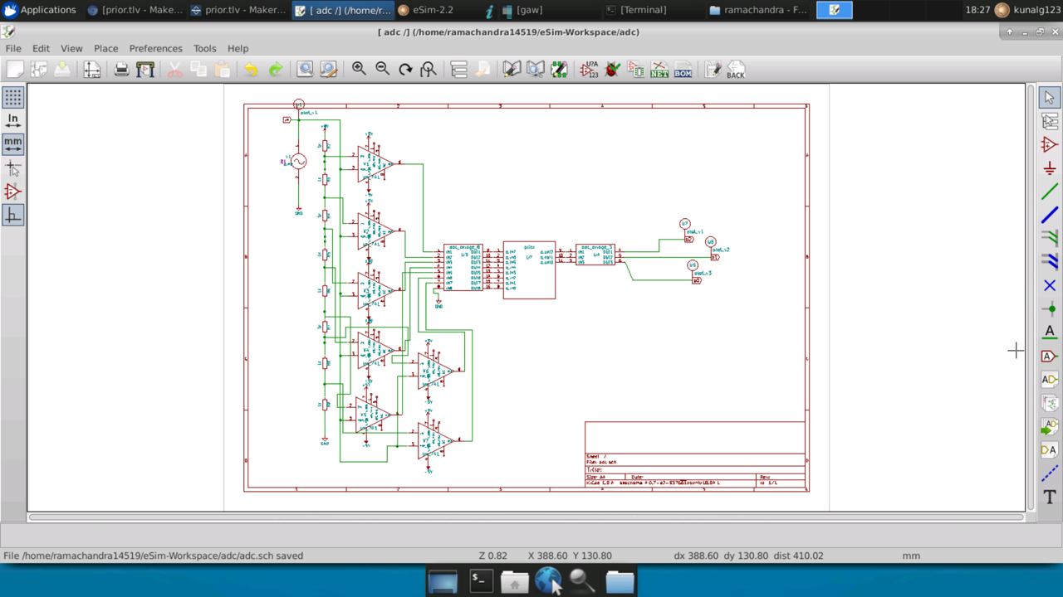The height and width of the screenshot is (597, 1063).
Task: Select the No Connect flag tool
Action: click(1049, 285)
